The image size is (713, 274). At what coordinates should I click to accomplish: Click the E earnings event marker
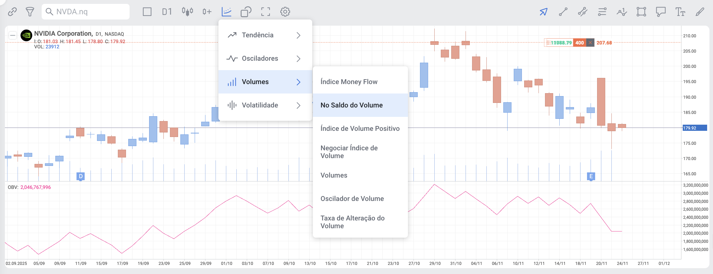tap(591, 176)
